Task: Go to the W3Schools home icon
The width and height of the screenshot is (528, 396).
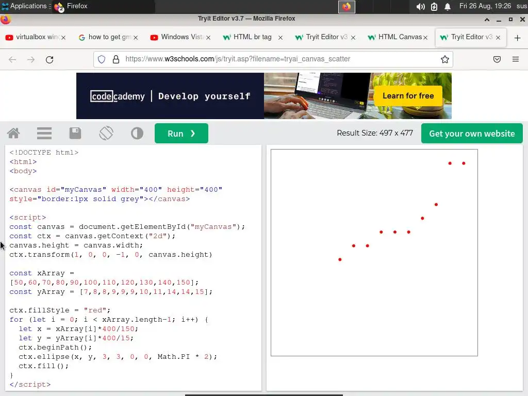Action: click(x=13, y=134)
